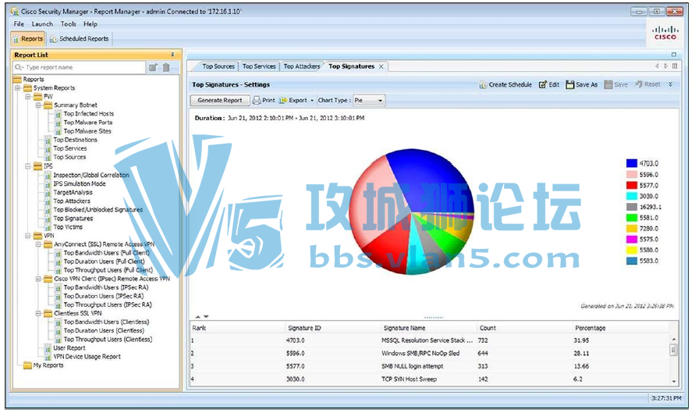The image size is (695, 413).
Task: Maximize report pane using corner icon
Action: tap(674, 55)
